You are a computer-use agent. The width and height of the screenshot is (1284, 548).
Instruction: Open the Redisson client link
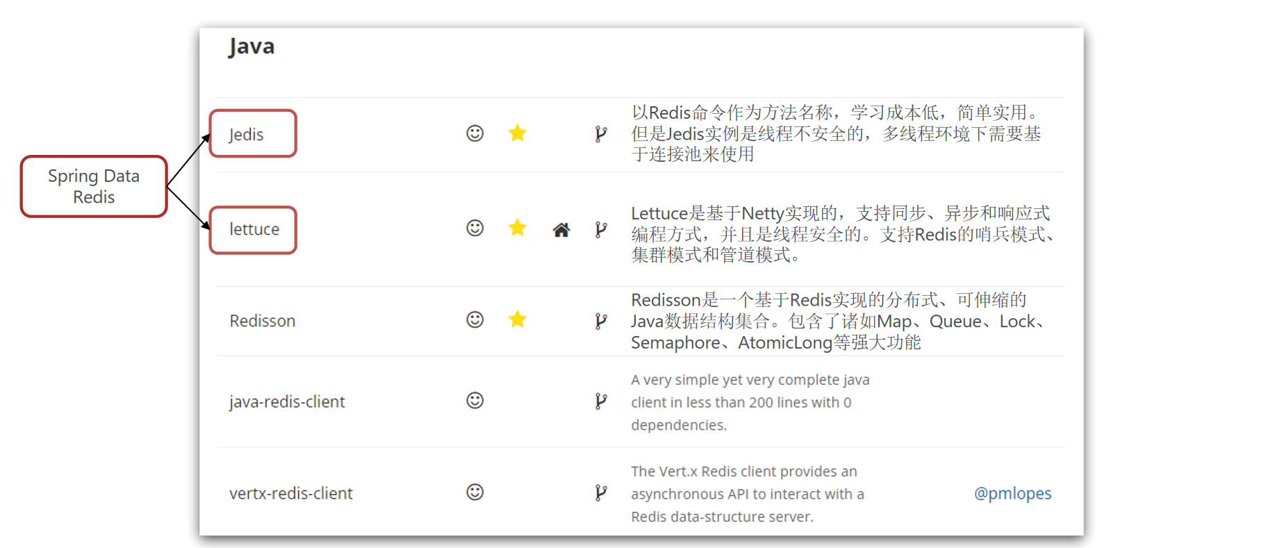pos(263,321)
